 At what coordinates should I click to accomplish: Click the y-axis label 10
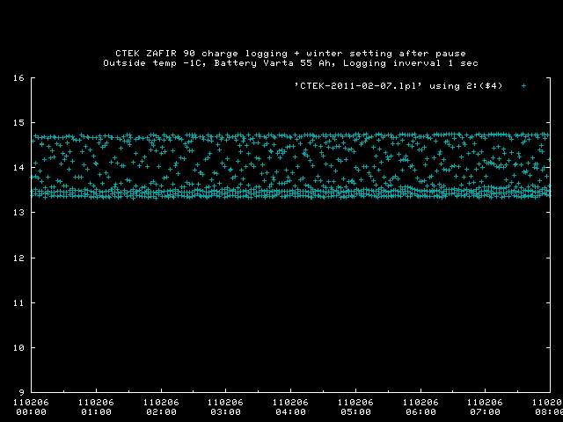(18, 347)
